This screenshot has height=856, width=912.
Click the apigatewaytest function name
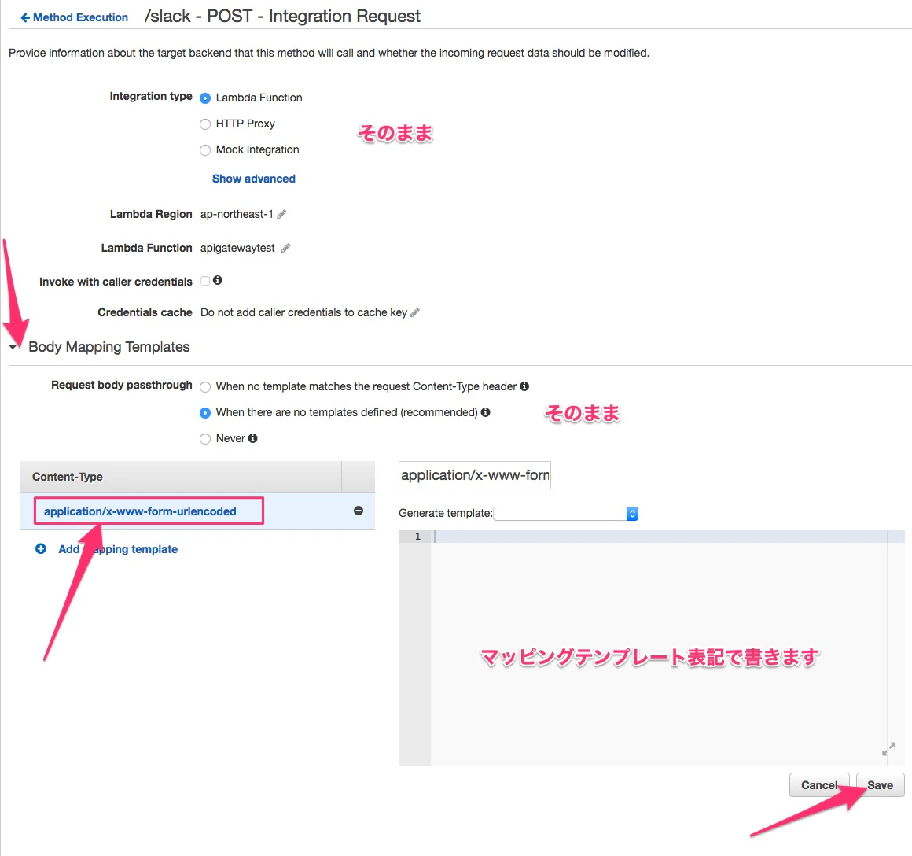(237, 248)
